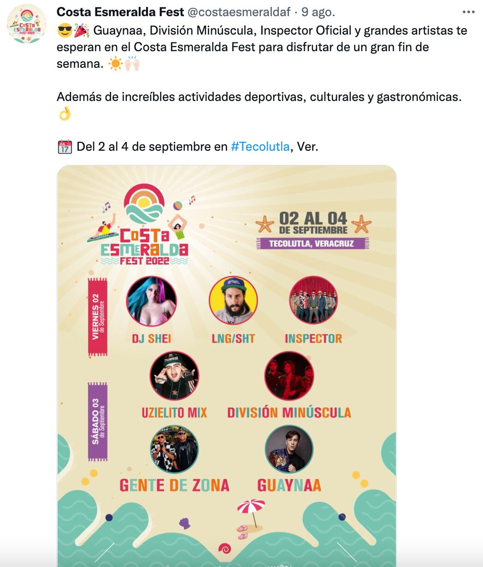Click the Sábado 03 purple day label
The width and height of the screenshot is (483, 567).
98,421
